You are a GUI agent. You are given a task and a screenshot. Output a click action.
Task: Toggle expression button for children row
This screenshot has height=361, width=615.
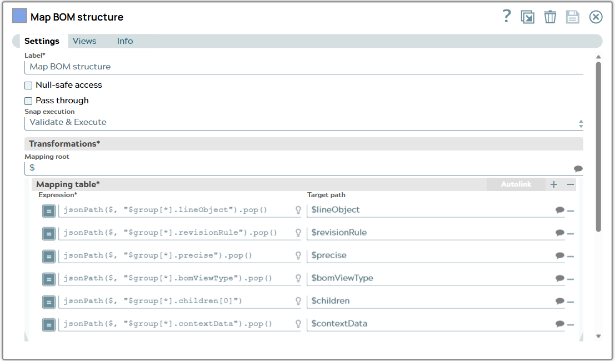(49, 302)
